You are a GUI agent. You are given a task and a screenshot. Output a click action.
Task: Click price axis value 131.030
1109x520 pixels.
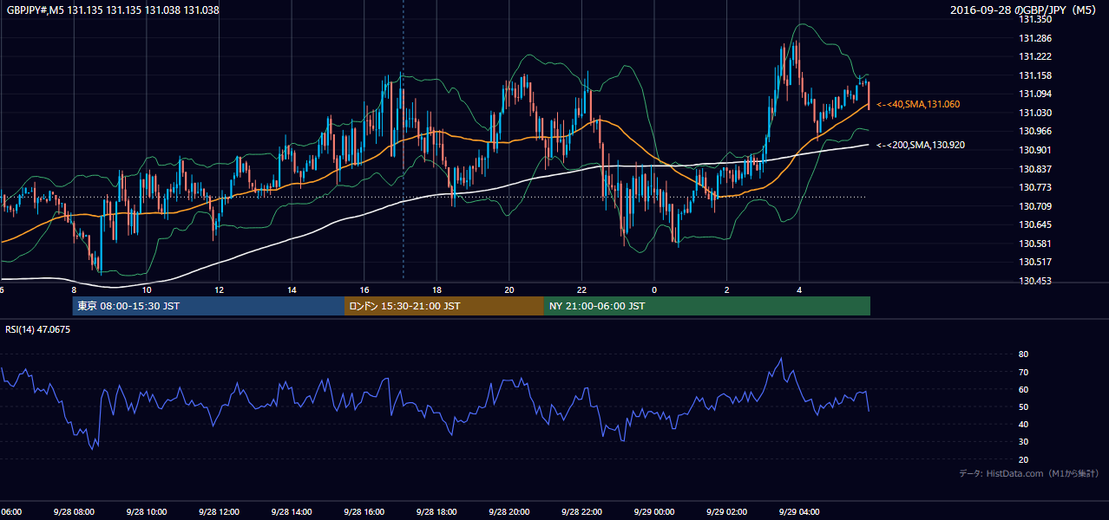(x=1036, y=113)
